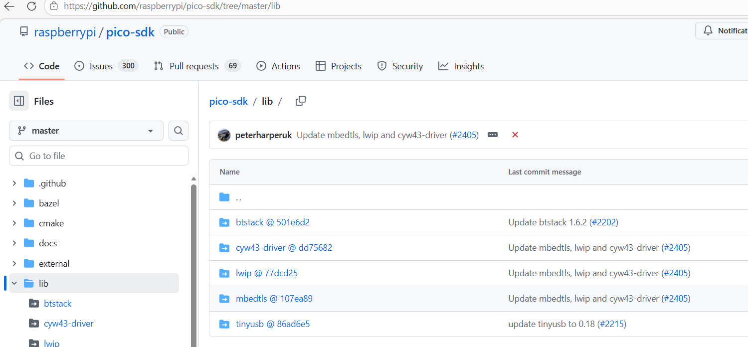The width and height of the screenshot is (748, 347).
Task: Open btstack @ 501e6d2 submodule link
Action: tap(273, 222)
